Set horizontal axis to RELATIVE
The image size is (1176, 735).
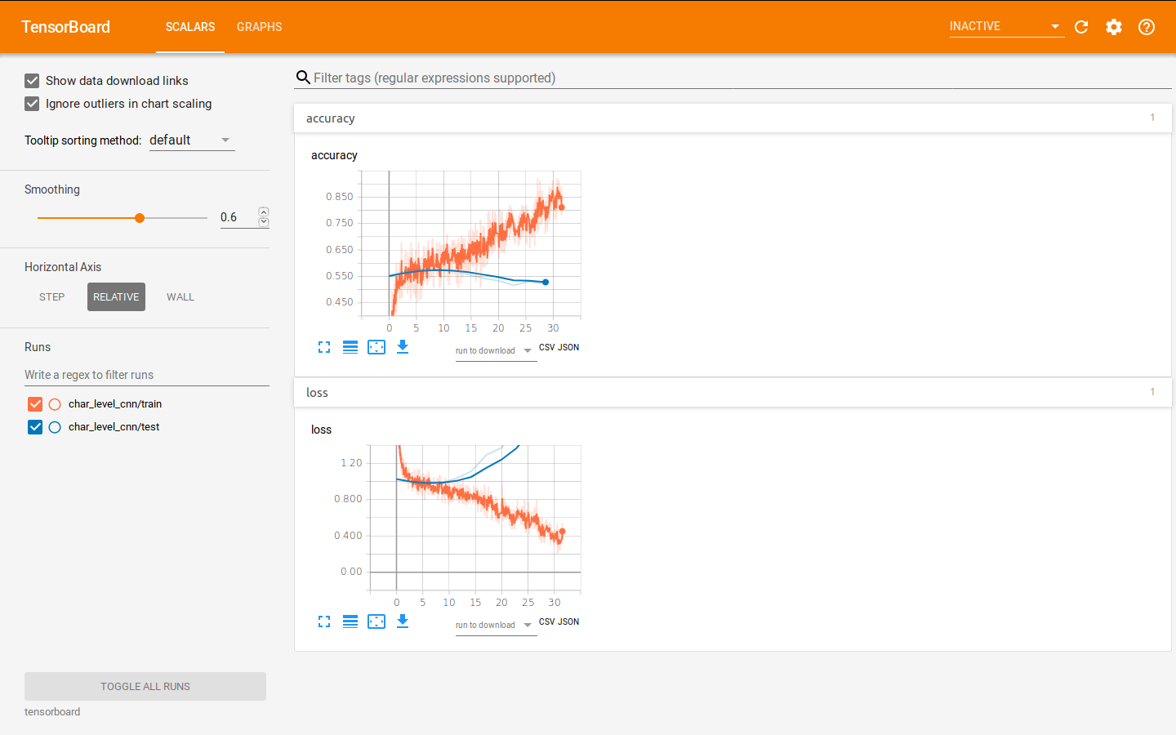116,297
